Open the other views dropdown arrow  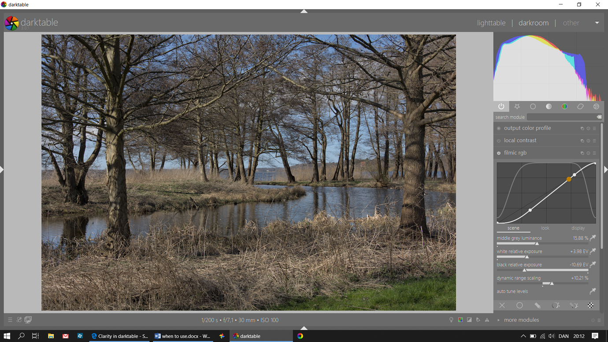point(597,23)
